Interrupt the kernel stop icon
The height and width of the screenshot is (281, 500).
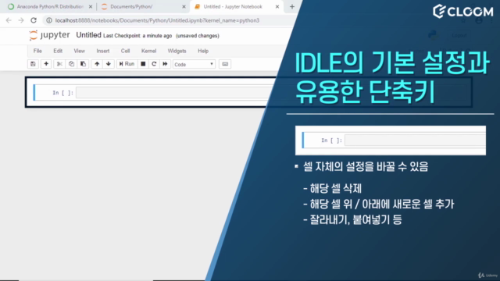pyautogui.click(x=143, y=64)
